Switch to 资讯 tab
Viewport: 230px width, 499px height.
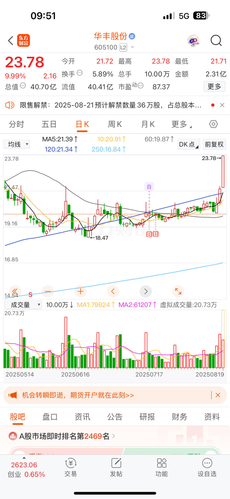[82, 417]
